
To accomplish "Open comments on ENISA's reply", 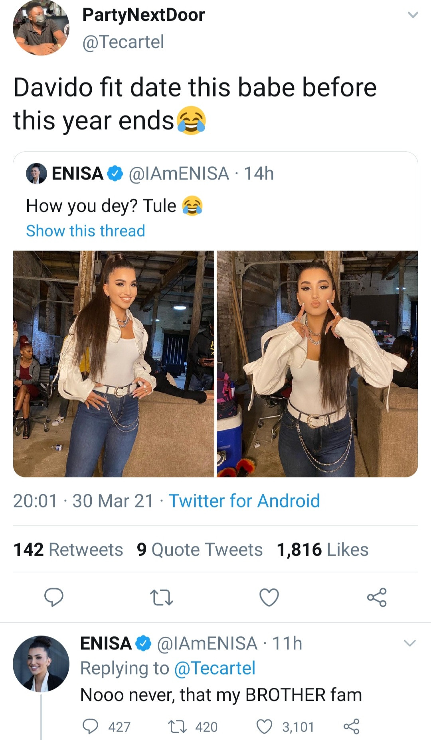I will tap(91, 726).
